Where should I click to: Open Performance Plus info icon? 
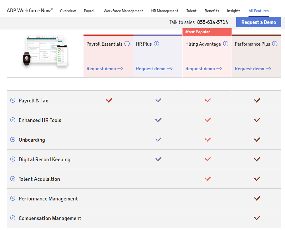pyautogui.click(x=275, y=44)
